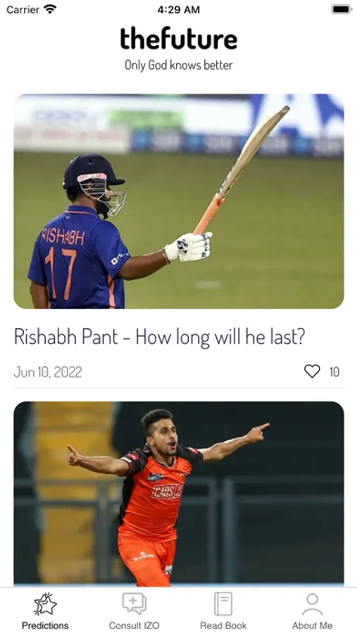357x634 pixels.
Task: Open the Consult IZO chat icon
Action: 134,604
